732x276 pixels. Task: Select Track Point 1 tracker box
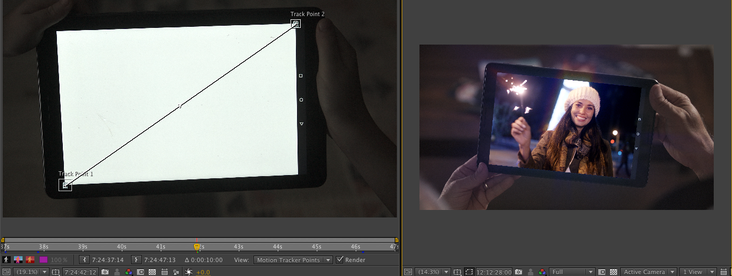[65, 185]
